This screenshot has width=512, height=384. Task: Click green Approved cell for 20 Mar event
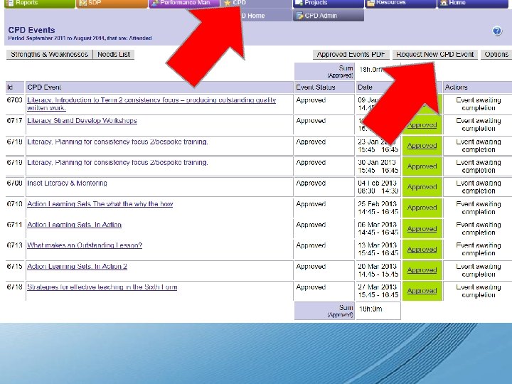(422, 270)
